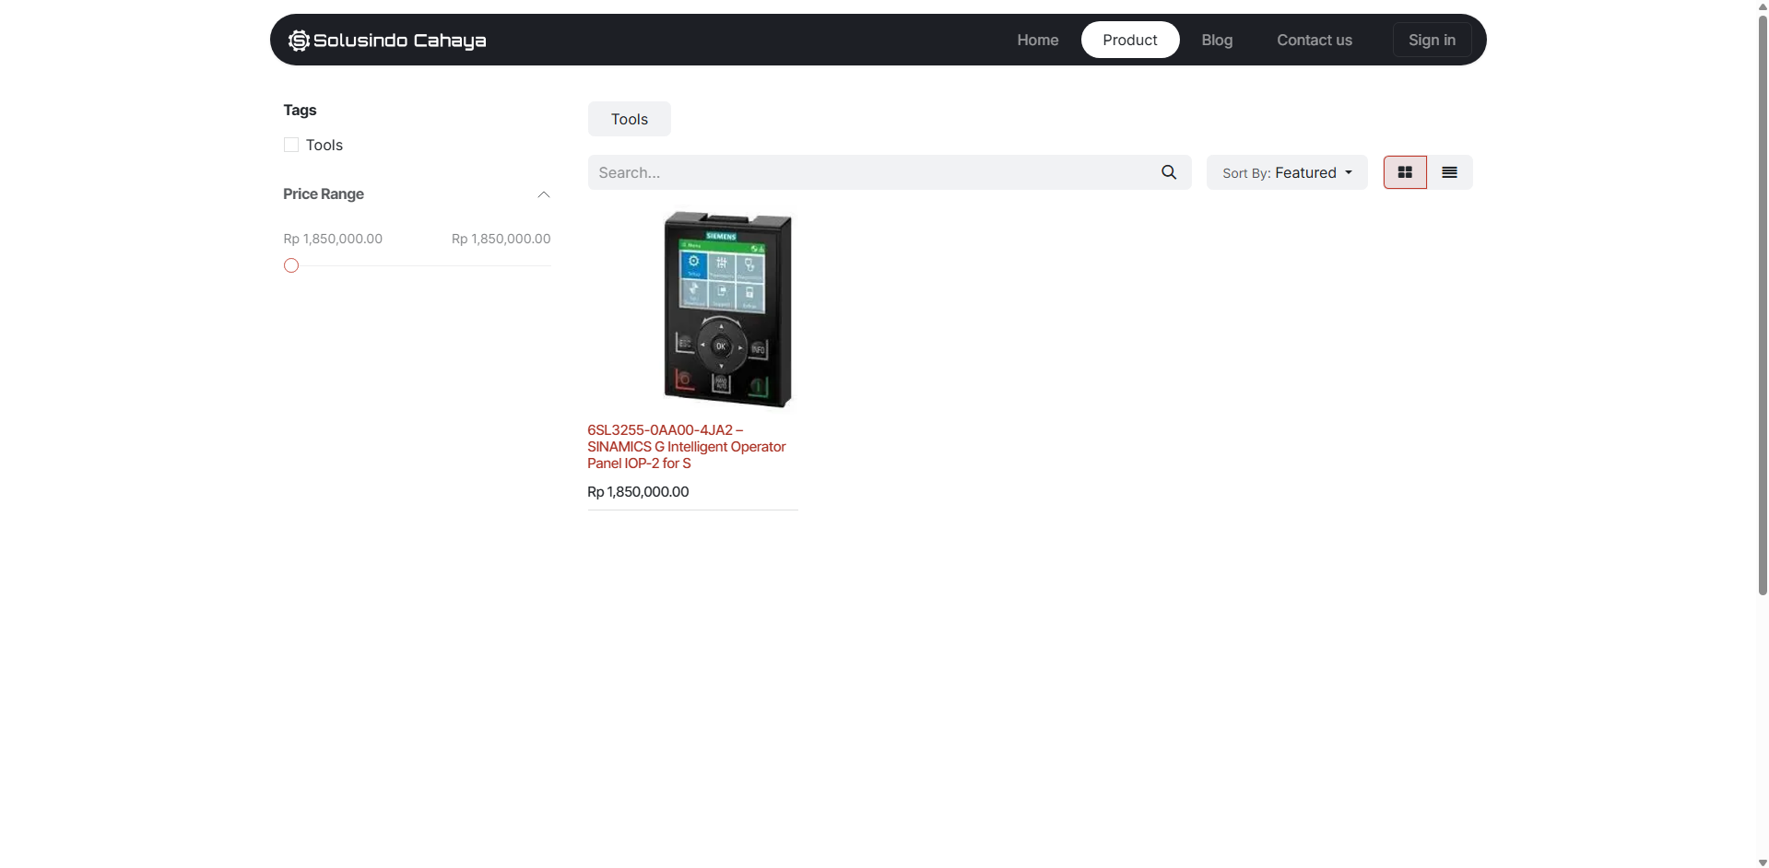The width and height of the screenshot is (1769, 868).
Task: Collapse the Price Range section chevron
Action: [x=544, y=194]
